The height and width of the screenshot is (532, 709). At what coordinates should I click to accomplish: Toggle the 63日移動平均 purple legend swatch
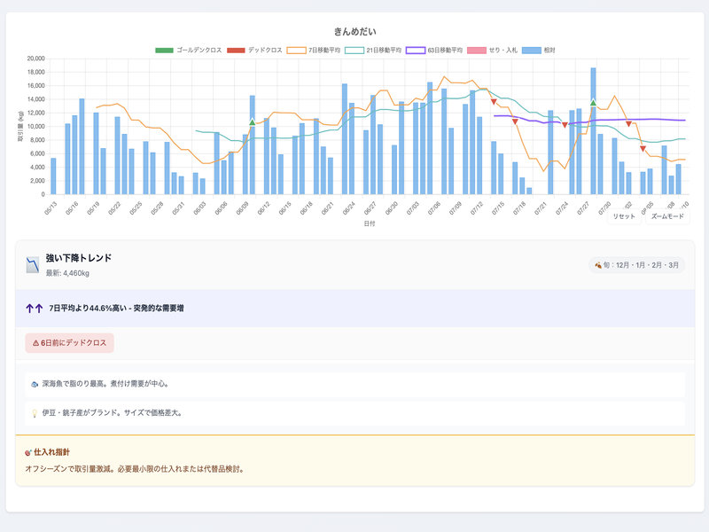click(x=416, y=51)
